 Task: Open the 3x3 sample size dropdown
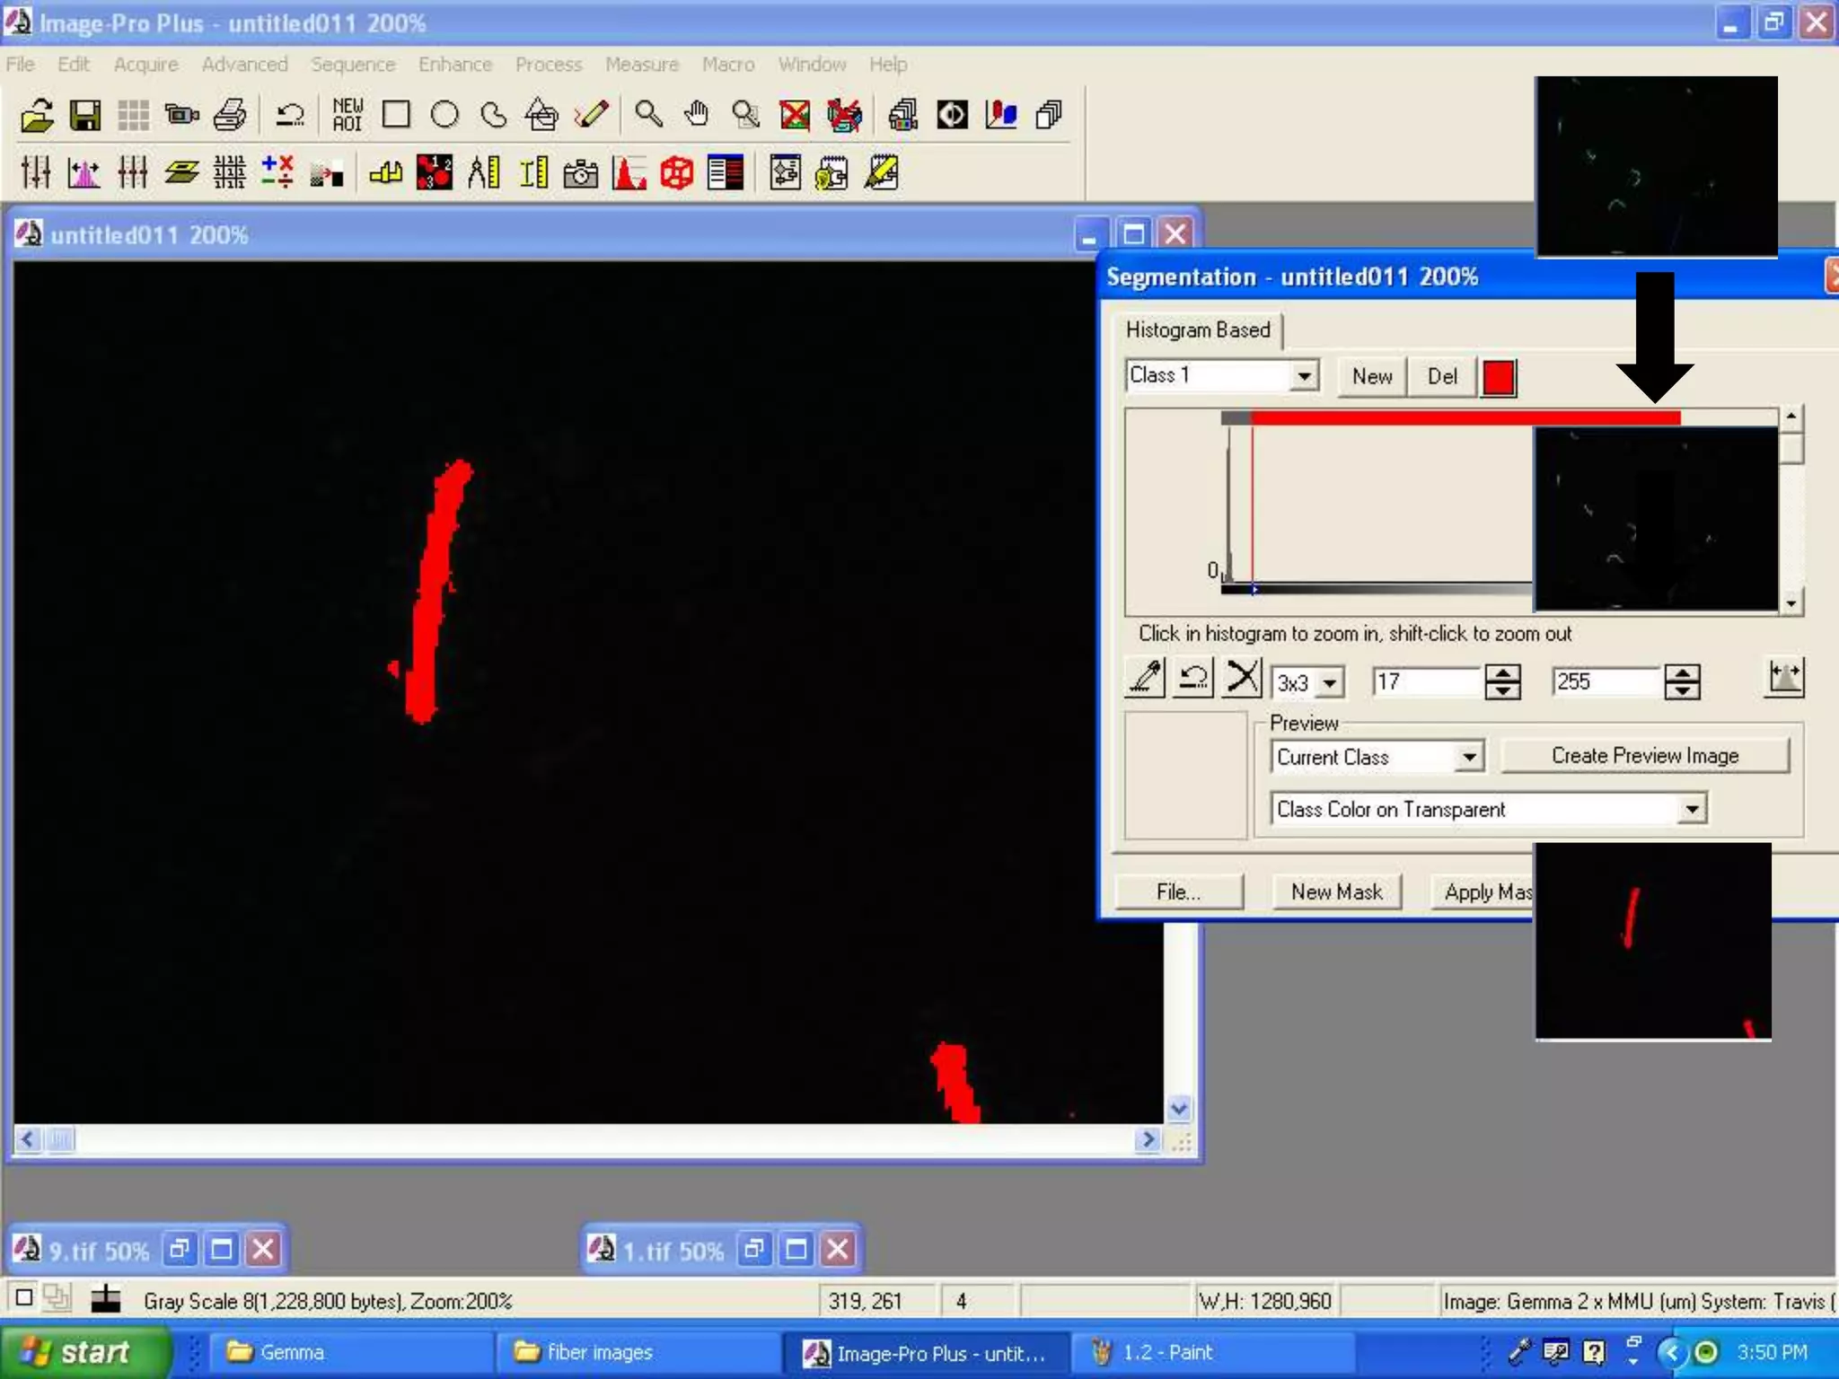pos(1330,683)
